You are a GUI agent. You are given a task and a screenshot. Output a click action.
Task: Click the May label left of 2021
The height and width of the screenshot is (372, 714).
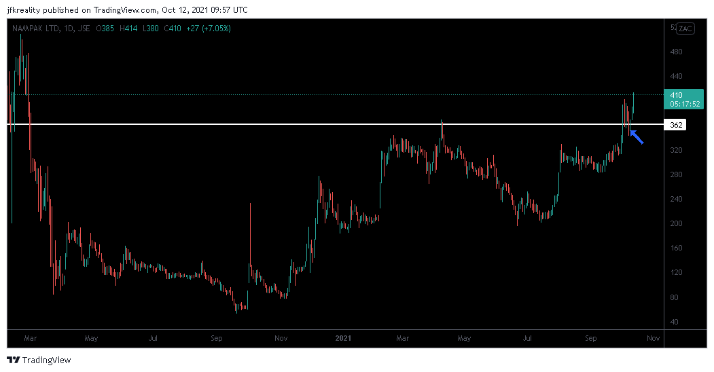[x=91, y=338]
